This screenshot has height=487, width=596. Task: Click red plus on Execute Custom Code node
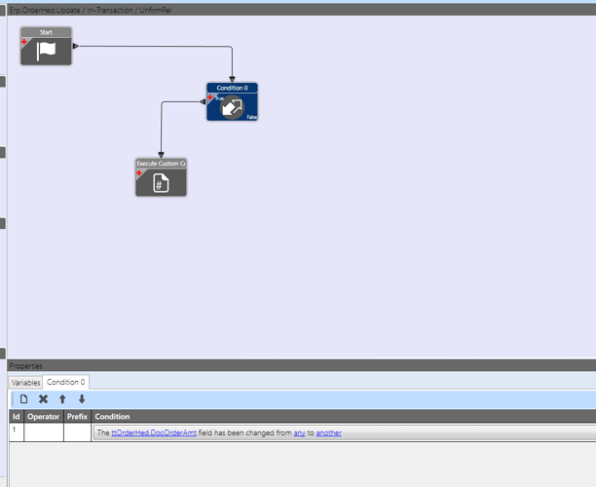[x=139, y=173]
